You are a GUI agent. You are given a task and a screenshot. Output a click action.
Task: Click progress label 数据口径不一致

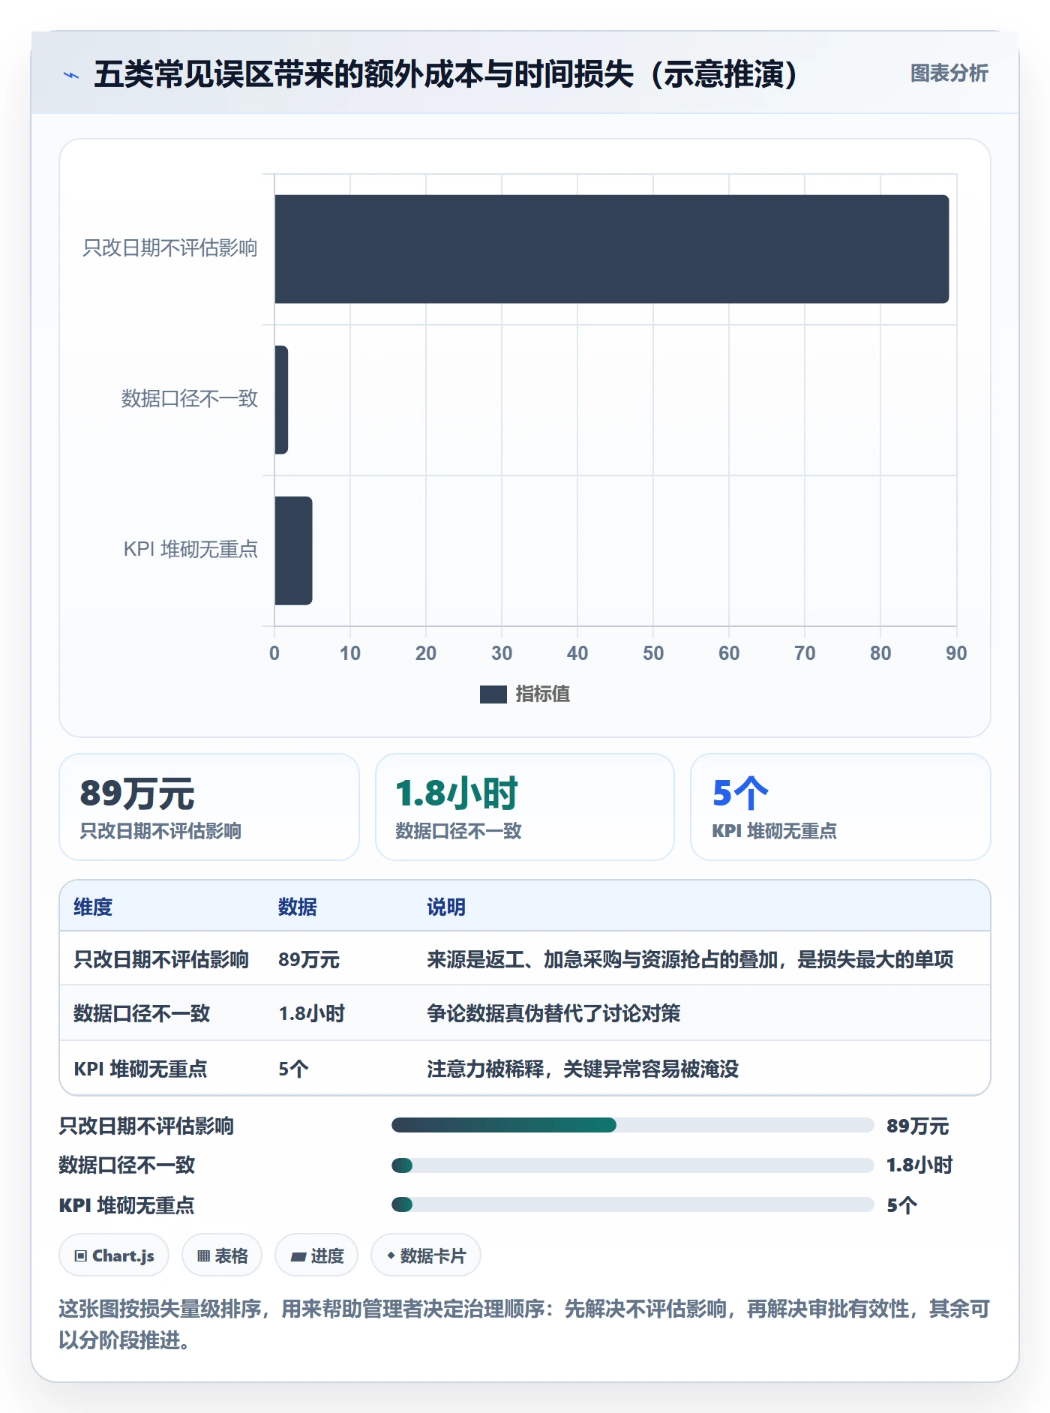point(127,1165)
